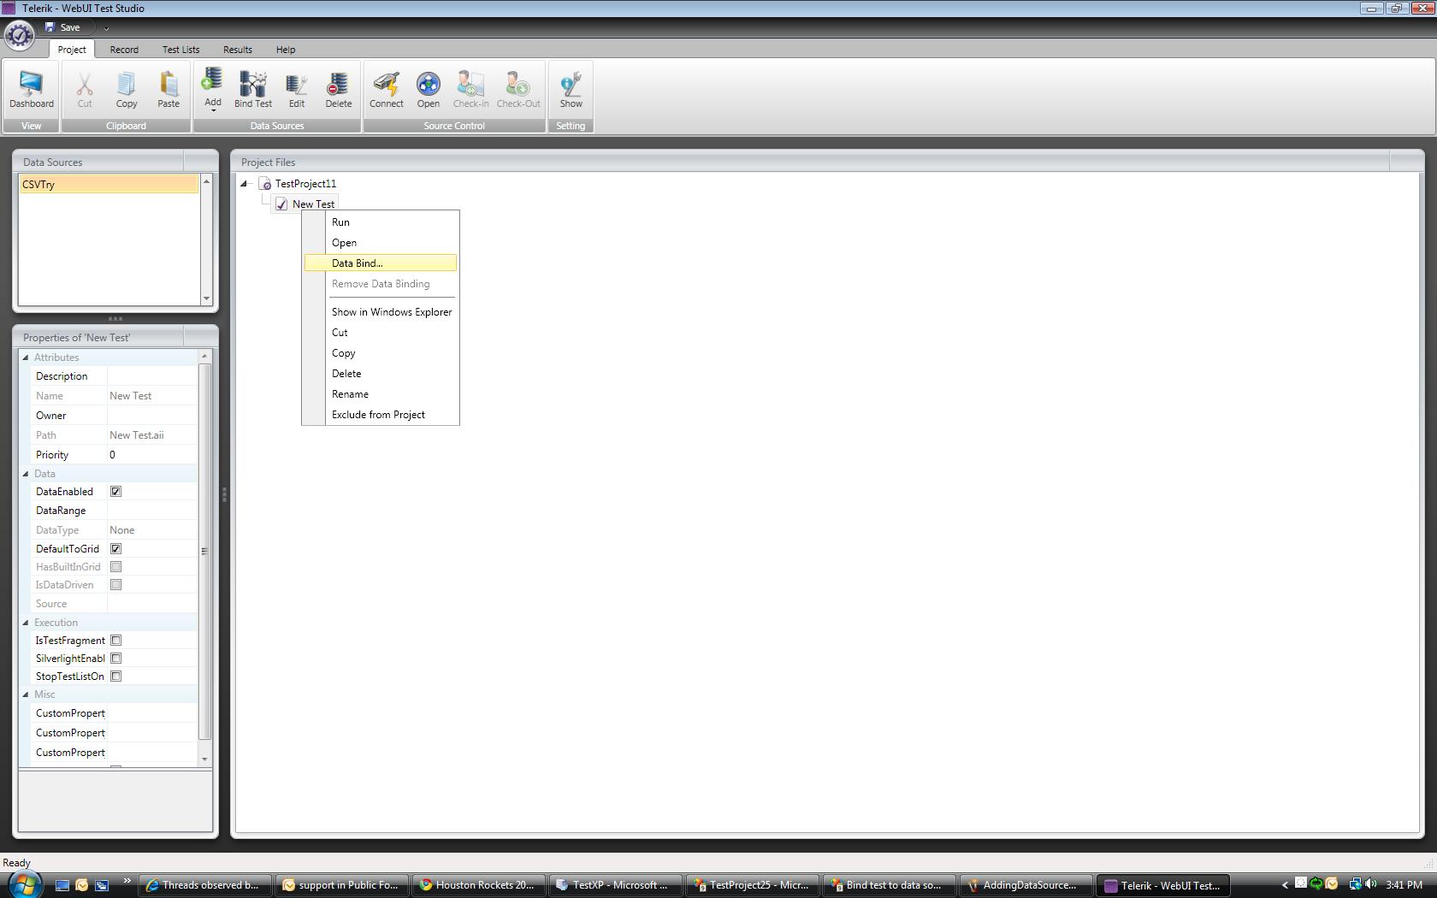The image size is (1437, 898).
Task: Select Data Bind... in context menu
Action: [381, 263]
